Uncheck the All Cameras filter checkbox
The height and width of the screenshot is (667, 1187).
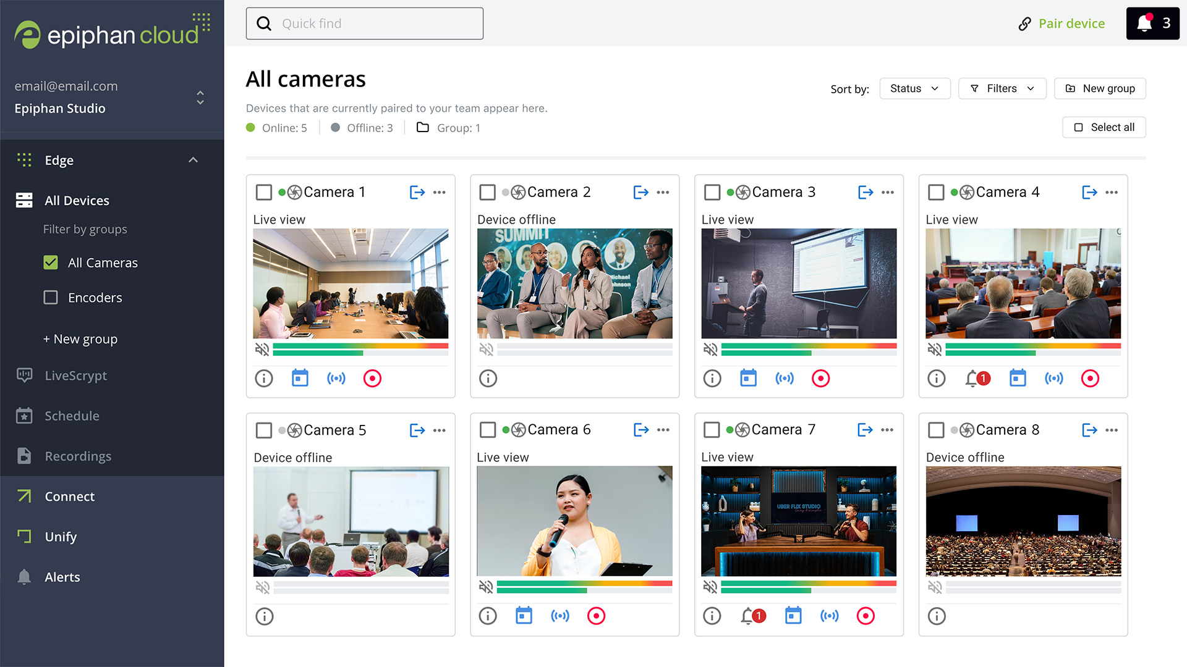(x=51, y=262)
